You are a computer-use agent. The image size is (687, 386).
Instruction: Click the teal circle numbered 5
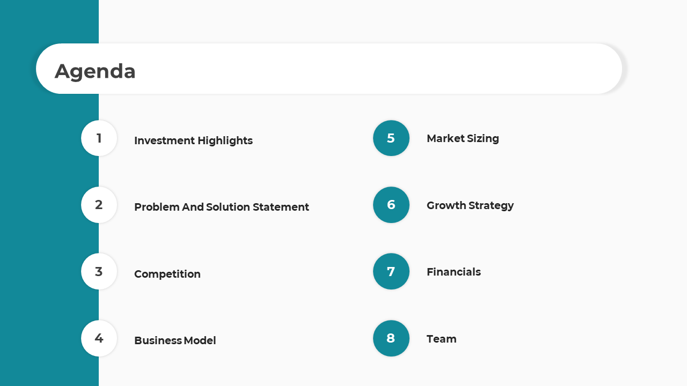point(391,138)
